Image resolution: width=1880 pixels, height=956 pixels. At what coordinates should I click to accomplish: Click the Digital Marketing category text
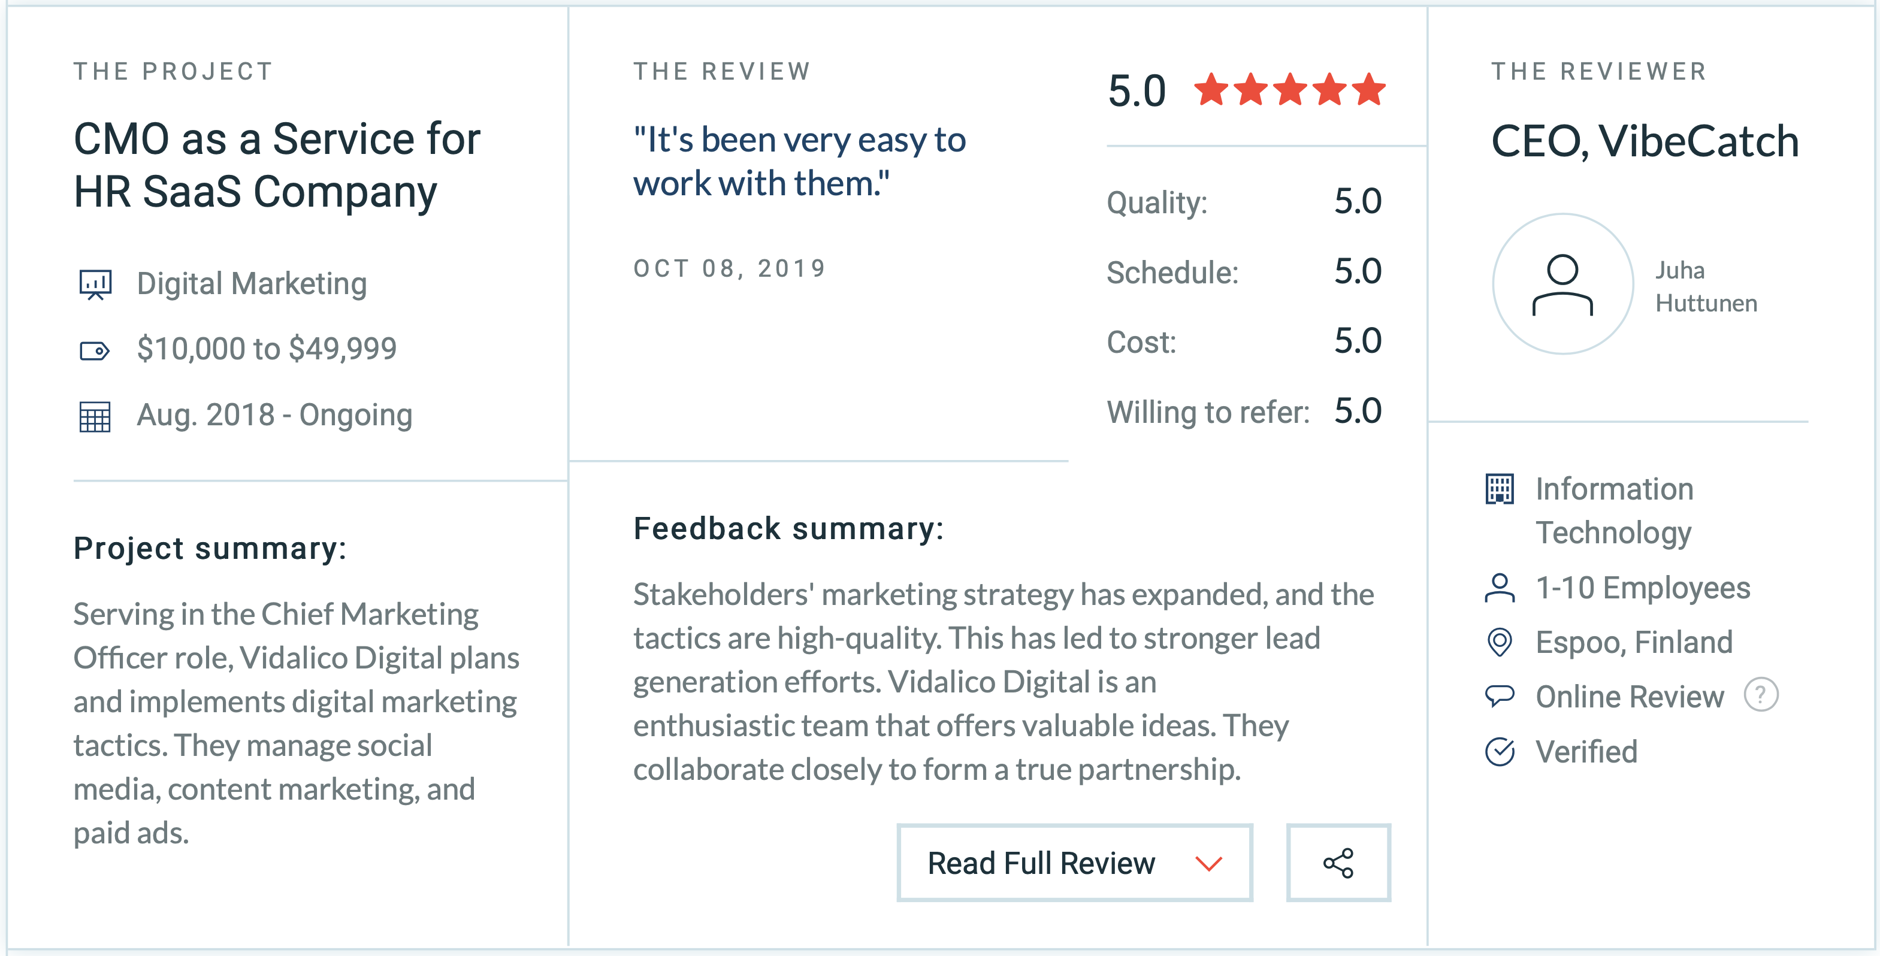coord(252,284)
